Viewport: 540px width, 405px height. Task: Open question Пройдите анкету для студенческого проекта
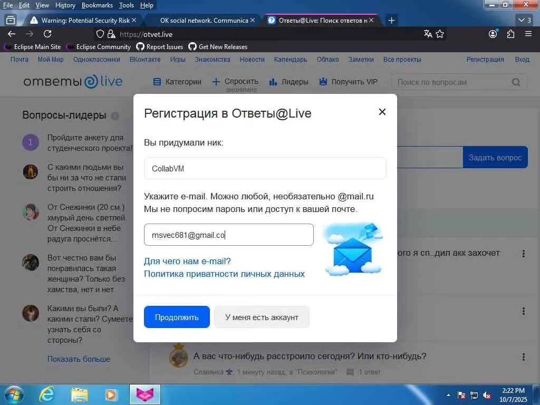tap(90, 142)
